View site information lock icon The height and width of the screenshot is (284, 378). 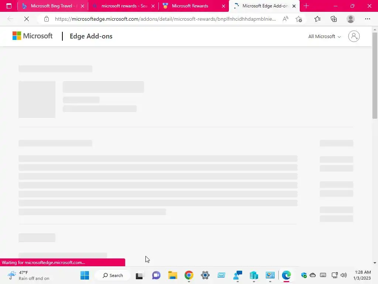(x=47, y=19)
